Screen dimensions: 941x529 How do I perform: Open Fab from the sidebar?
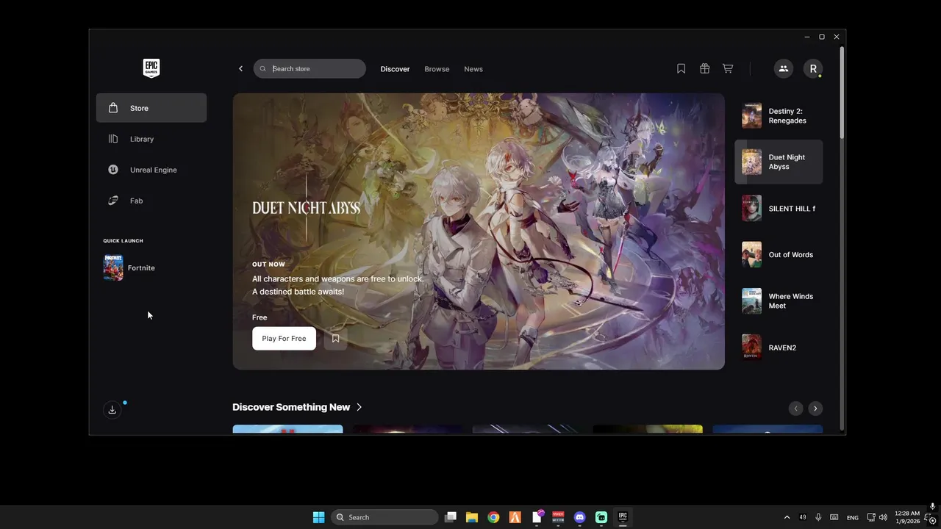151,201
